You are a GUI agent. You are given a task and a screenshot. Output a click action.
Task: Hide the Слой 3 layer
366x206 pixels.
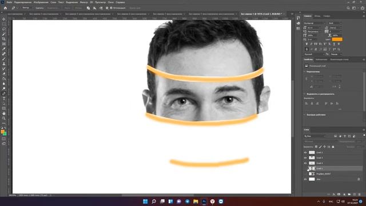pyautogui.click(x=305, y=158)
